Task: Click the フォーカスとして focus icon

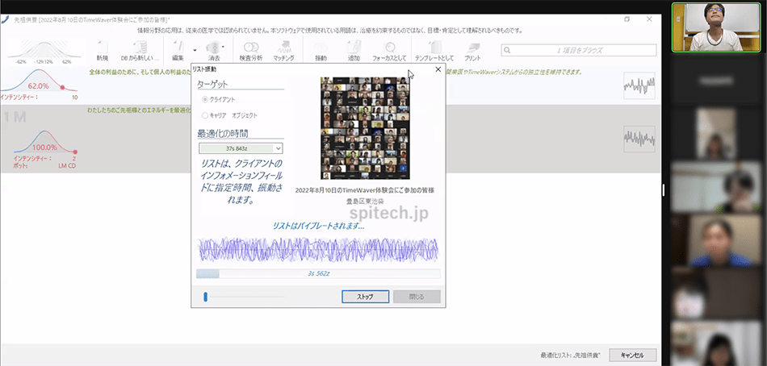Action: 389,51
